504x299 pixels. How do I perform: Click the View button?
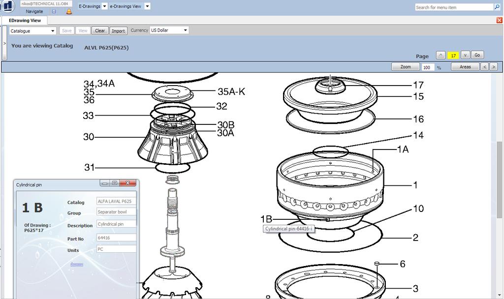(x=83, y=31)
